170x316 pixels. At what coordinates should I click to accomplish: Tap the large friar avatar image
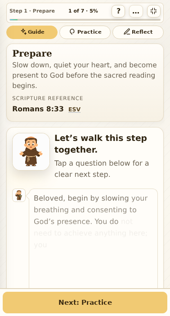coord(31,152)
